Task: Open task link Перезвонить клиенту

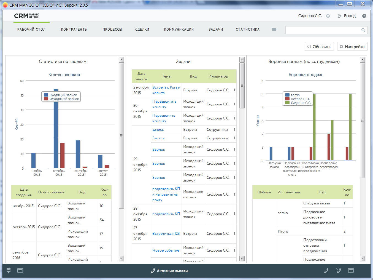Action: [164, 118]
